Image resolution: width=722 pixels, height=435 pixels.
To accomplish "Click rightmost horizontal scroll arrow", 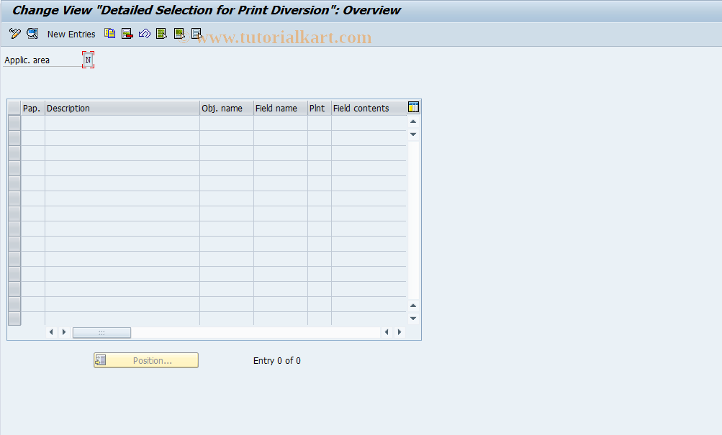I will (x=400, y=332).
